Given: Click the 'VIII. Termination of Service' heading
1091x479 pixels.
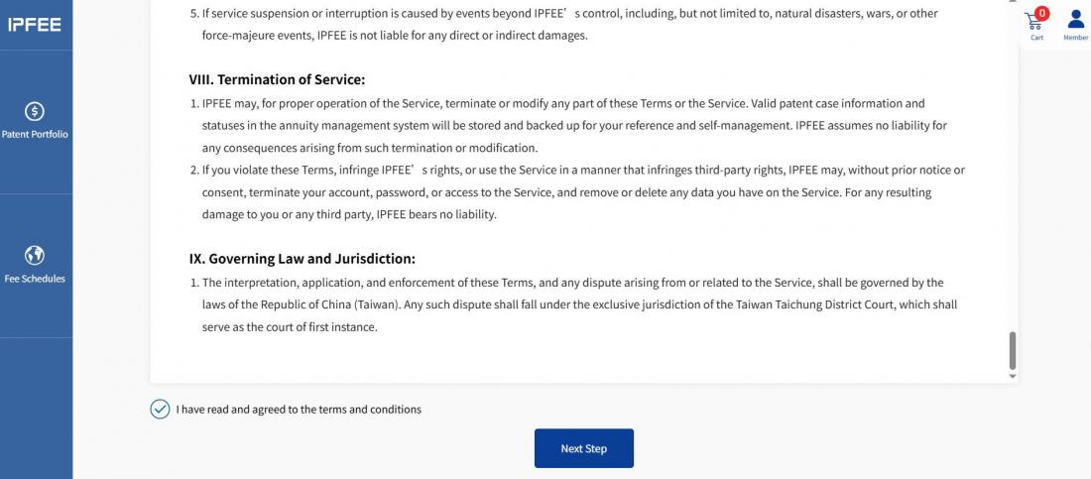Looking at the screenshot, I should point(277,79).
